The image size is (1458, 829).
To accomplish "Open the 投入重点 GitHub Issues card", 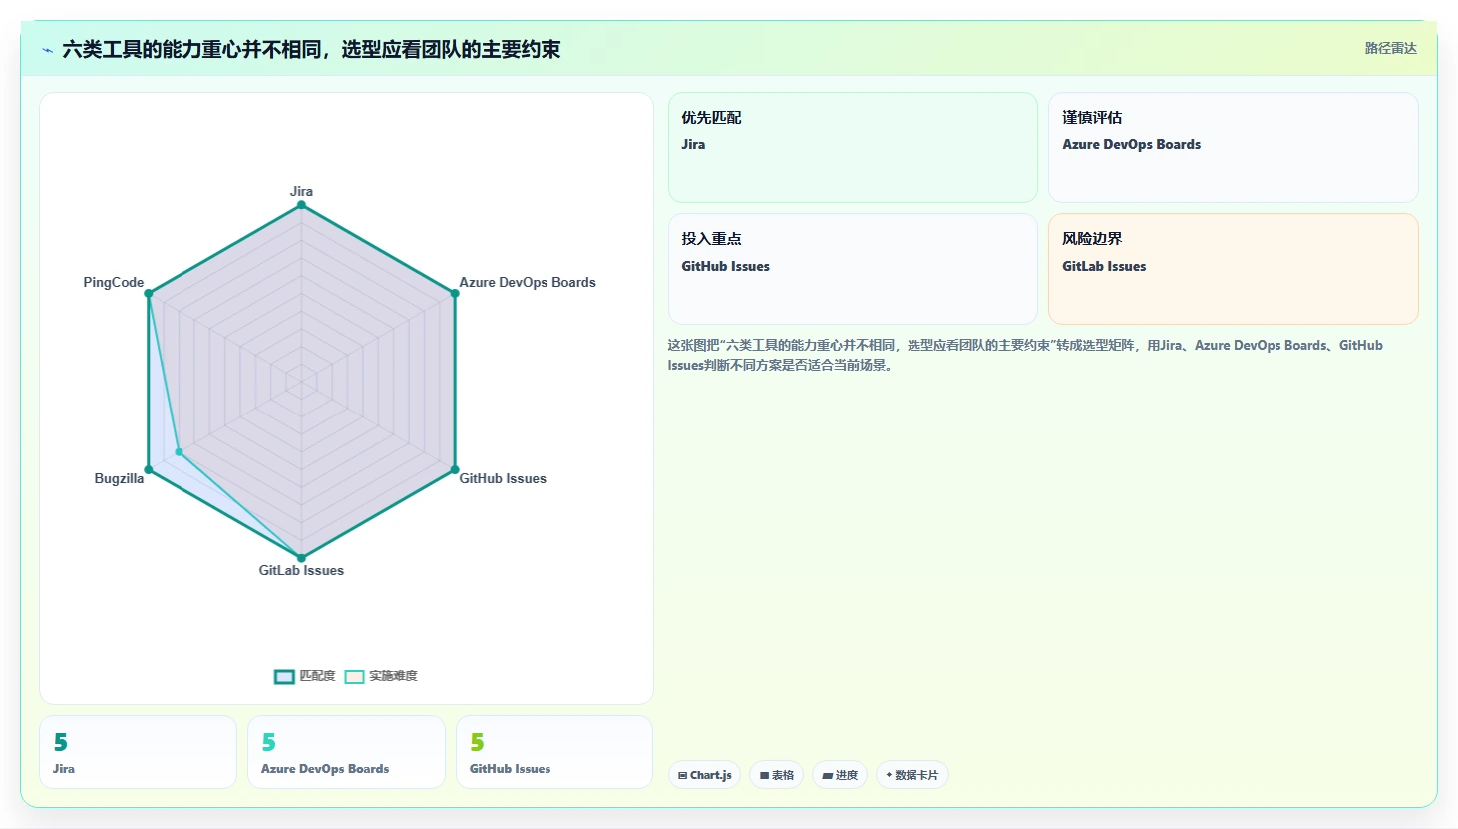I will coord(853,269).
